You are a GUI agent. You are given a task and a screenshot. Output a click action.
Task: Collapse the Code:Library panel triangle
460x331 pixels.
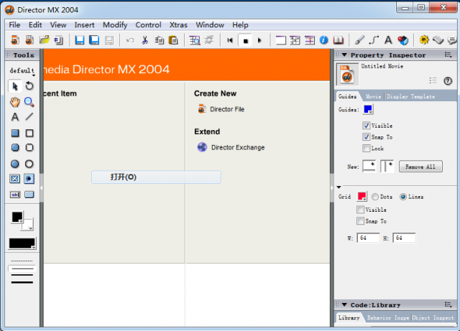[x=345, y=305]
